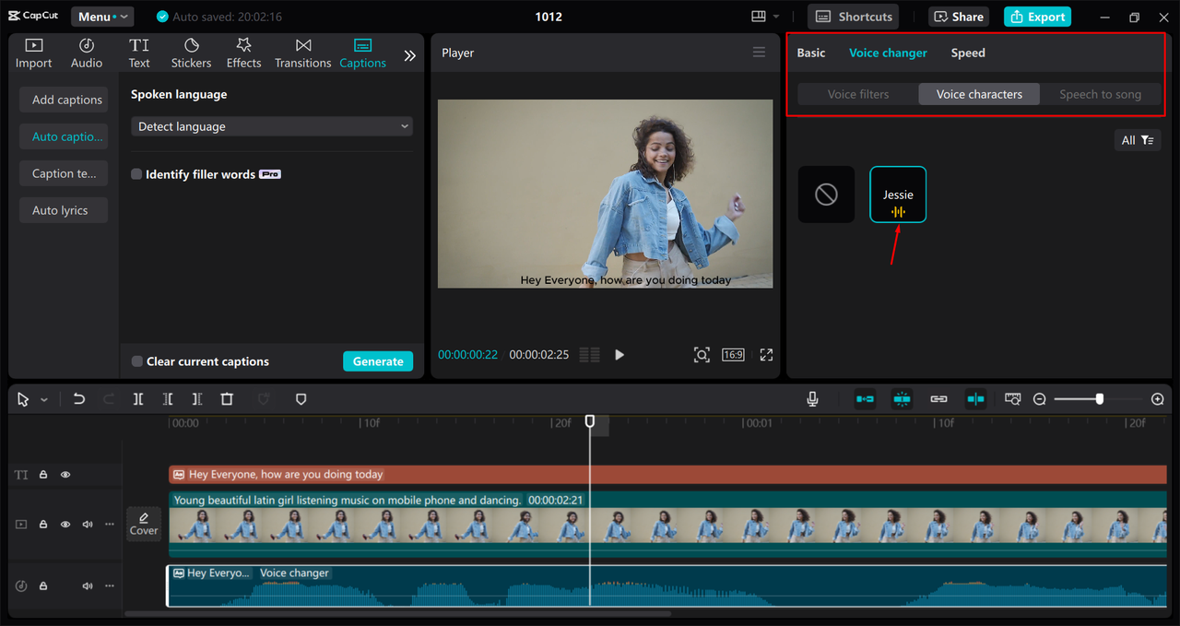Open the Import tab
1180x626 pixels.
tap(33, 53)
